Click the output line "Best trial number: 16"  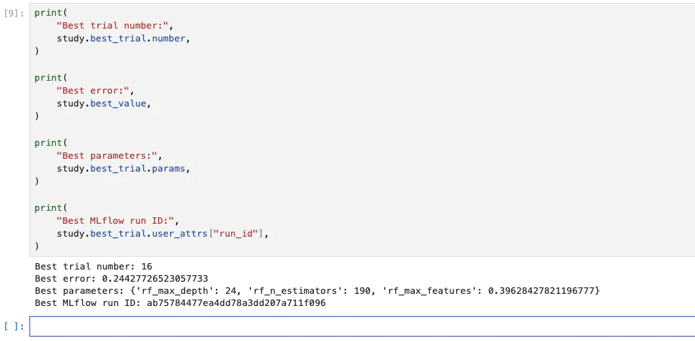tap(94, 267)
